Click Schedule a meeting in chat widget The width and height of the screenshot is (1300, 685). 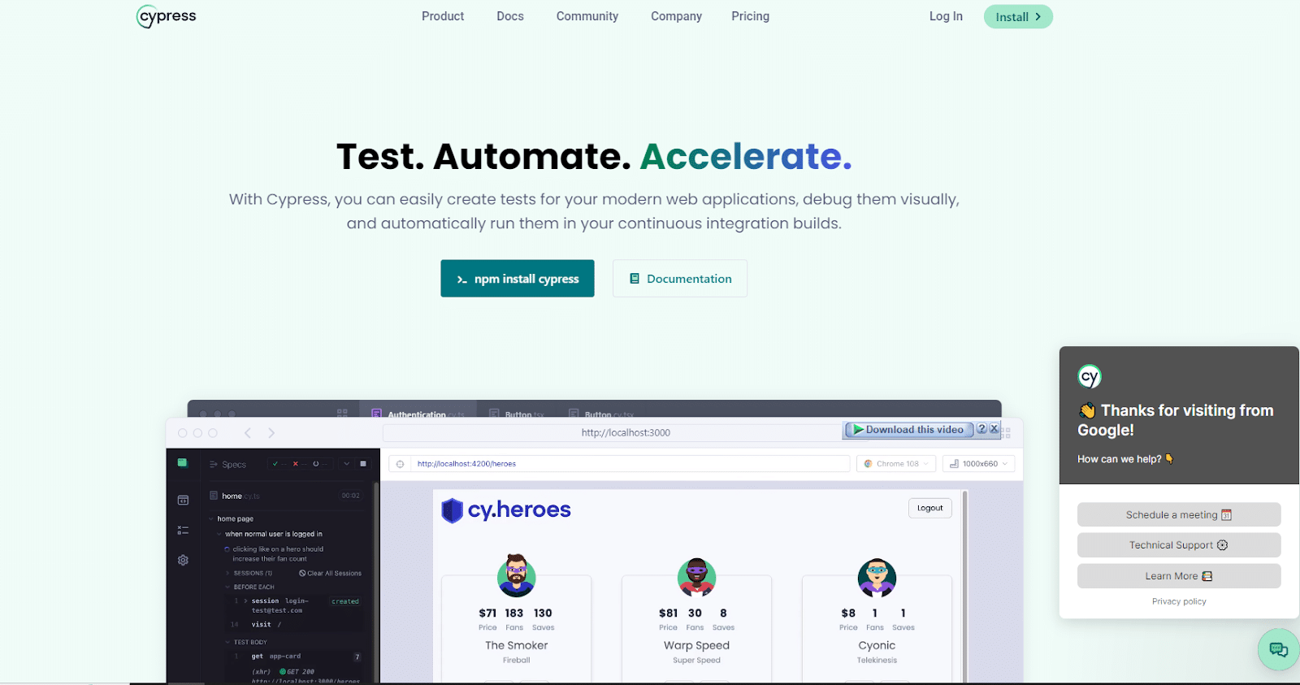click(x=1179, y=514)
